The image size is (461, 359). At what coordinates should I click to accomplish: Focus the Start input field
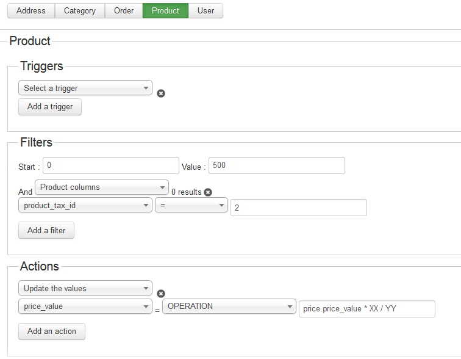pos(111,165)
